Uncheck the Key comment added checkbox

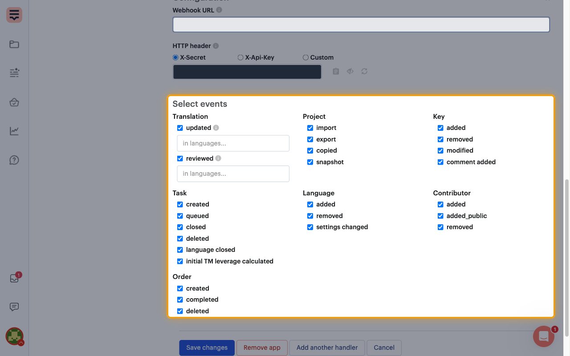pos(440,162)
